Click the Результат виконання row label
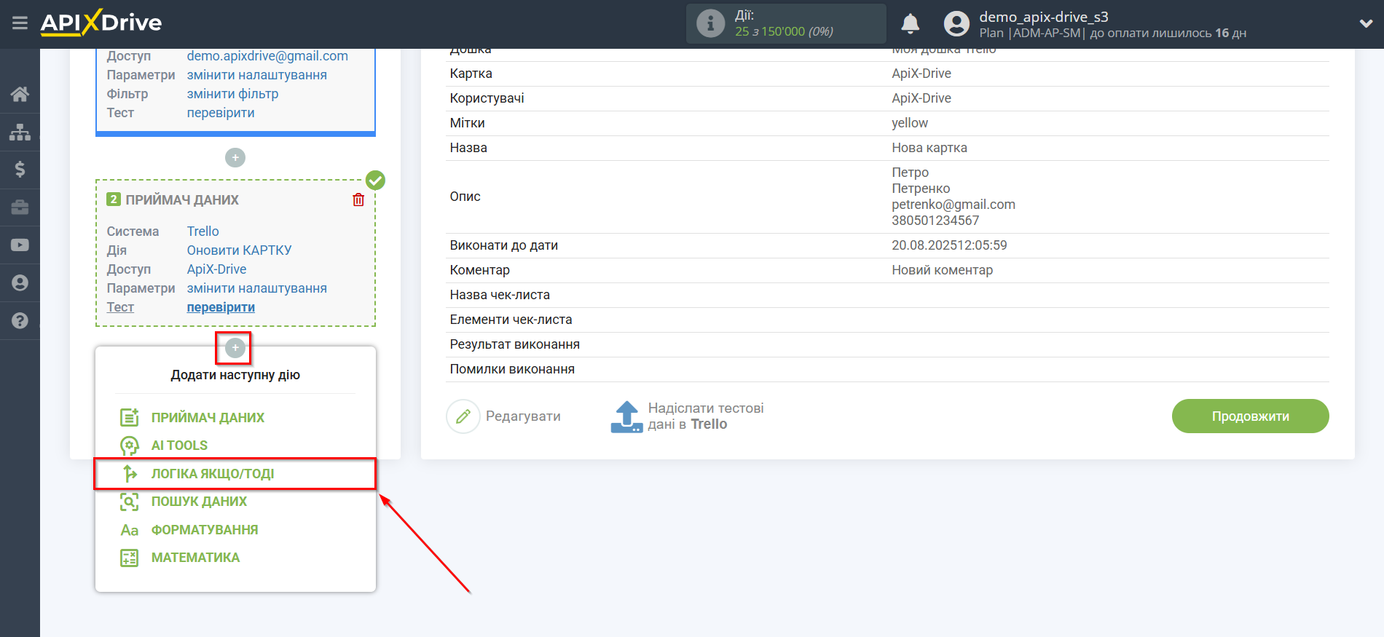 coord(515,344)
